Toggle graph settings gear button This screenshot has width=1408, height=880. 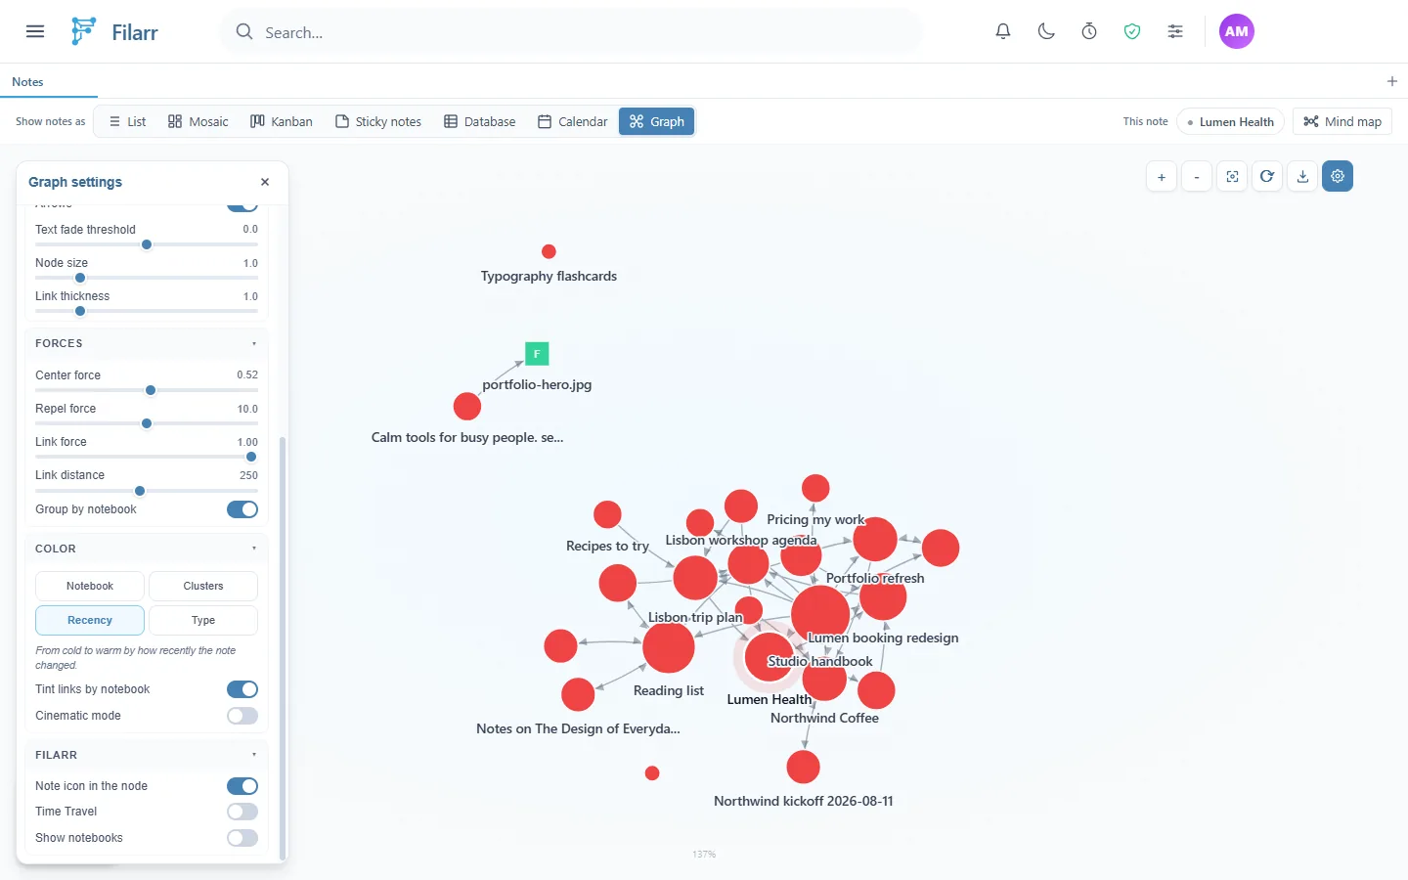click(x=1338, y=177)
